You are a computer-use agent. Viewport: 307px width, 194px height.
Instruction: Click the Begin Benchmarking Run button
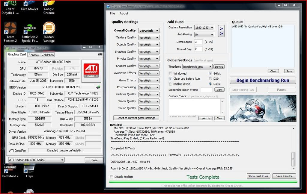point(263,80)
